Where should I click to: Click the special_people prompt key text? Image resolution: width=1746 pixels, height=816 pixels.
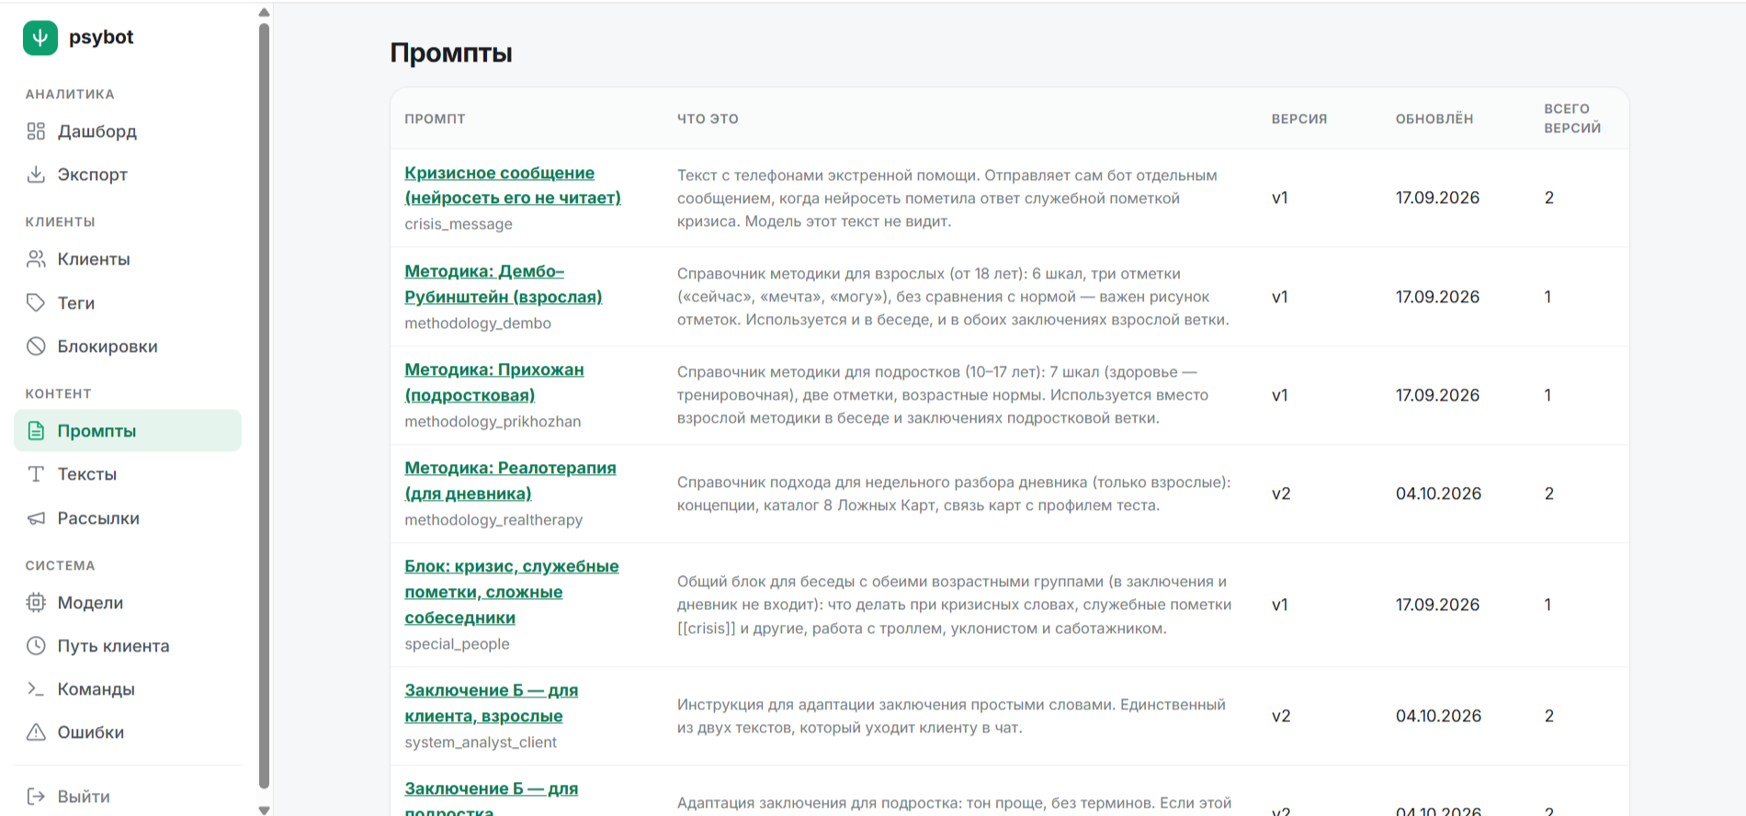457,644
